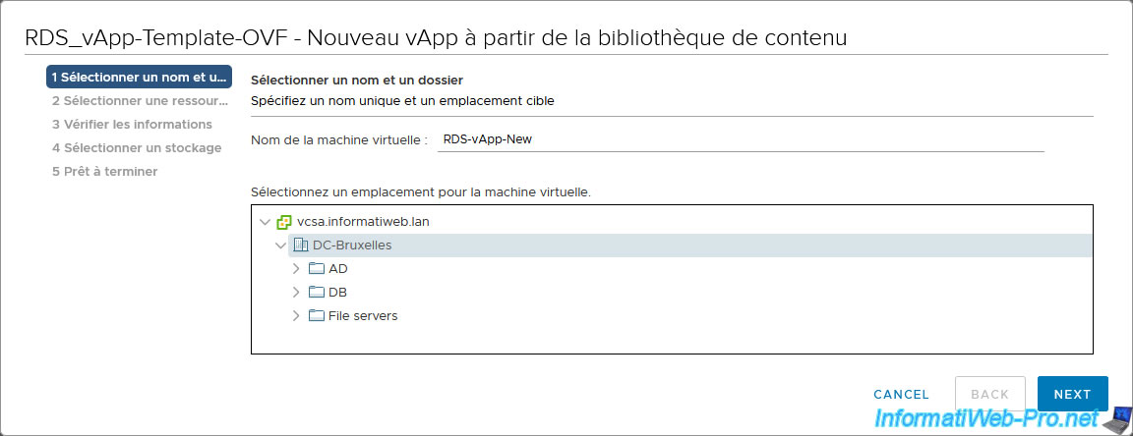Expand the File servers folder

click(x=295, y=315)
